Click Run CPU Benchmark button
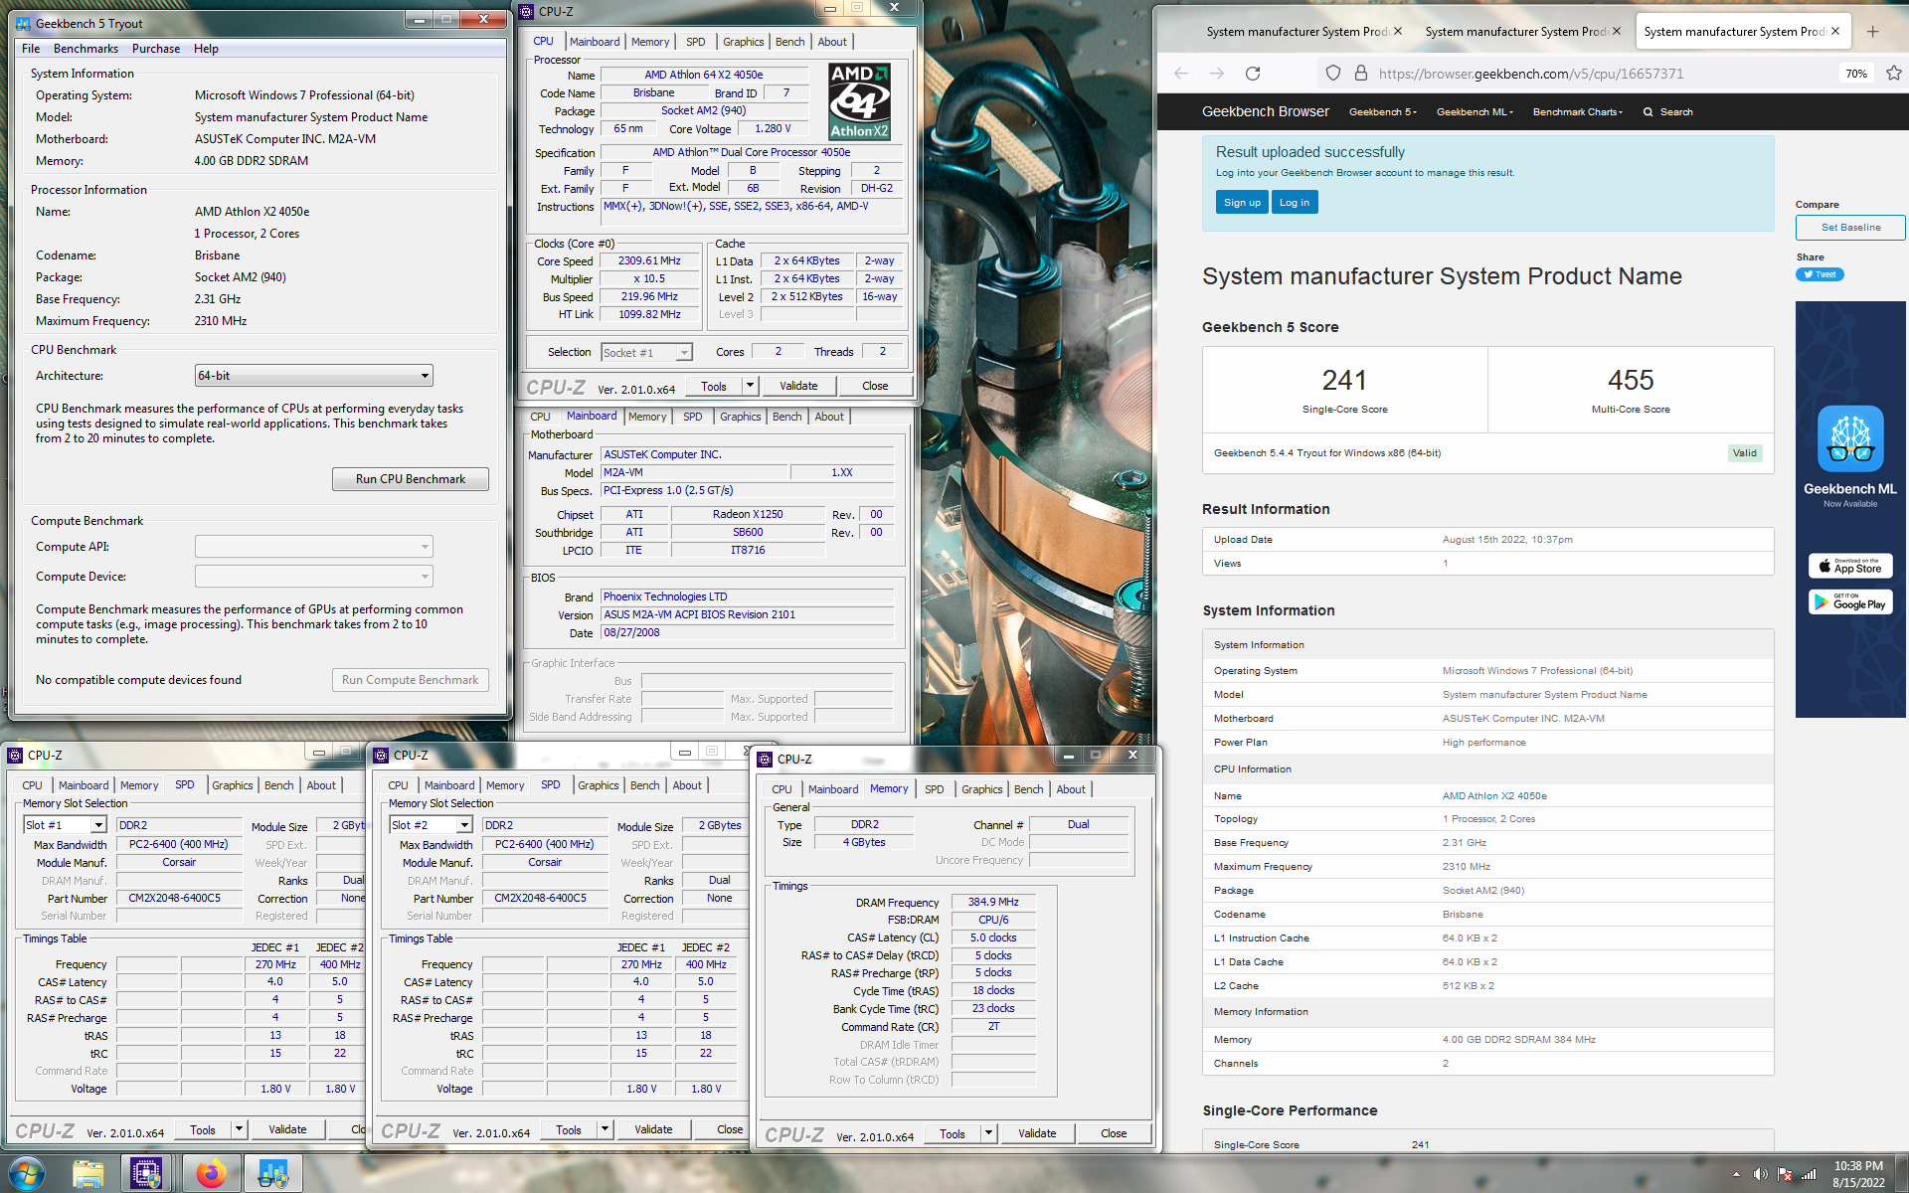The width and height of the screenshot is (1909, 1193). click(x=411, y=479)
